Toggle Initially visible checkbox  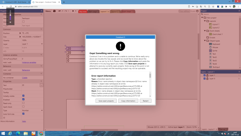[x=23, y=96]
